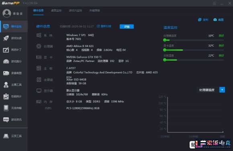Click the motherboard icon

point(39,68)
